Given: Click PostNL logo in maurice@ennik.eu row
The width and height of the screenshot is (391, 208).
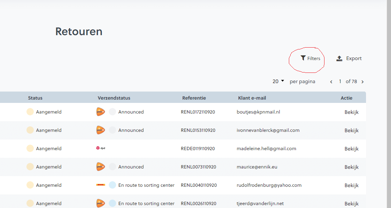Looking at the screenshot, I should coord(100,167).
